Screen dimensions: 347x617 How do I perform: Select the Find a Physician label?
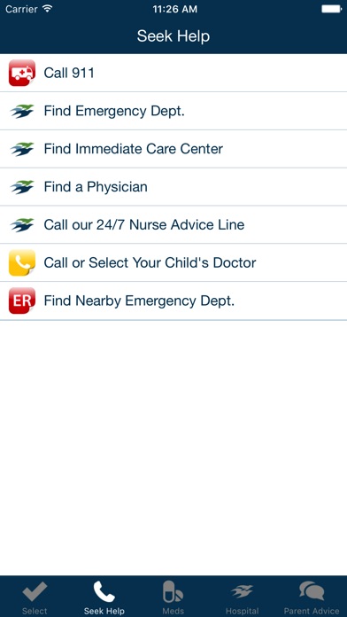[96, 187]
